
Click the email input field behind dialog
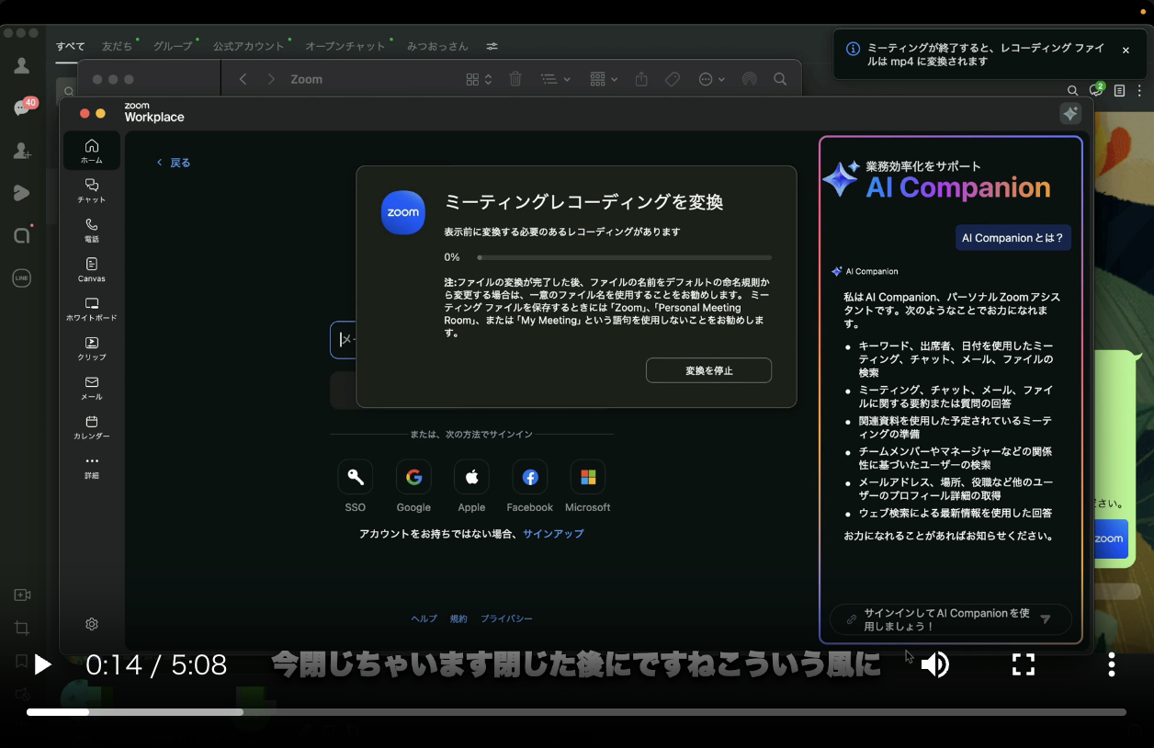point(343,339)
